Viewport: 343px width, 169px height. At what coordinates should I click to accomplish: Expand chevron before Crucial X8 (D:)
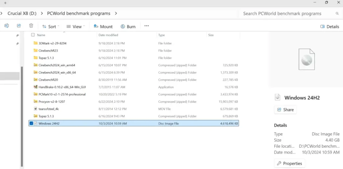point(2,13)
